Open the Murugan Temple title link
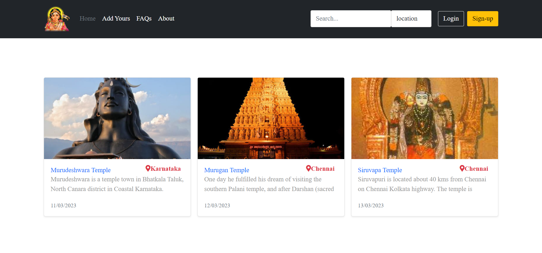The width and height of the screenshot is (542, 253). [x=227, y=170]
